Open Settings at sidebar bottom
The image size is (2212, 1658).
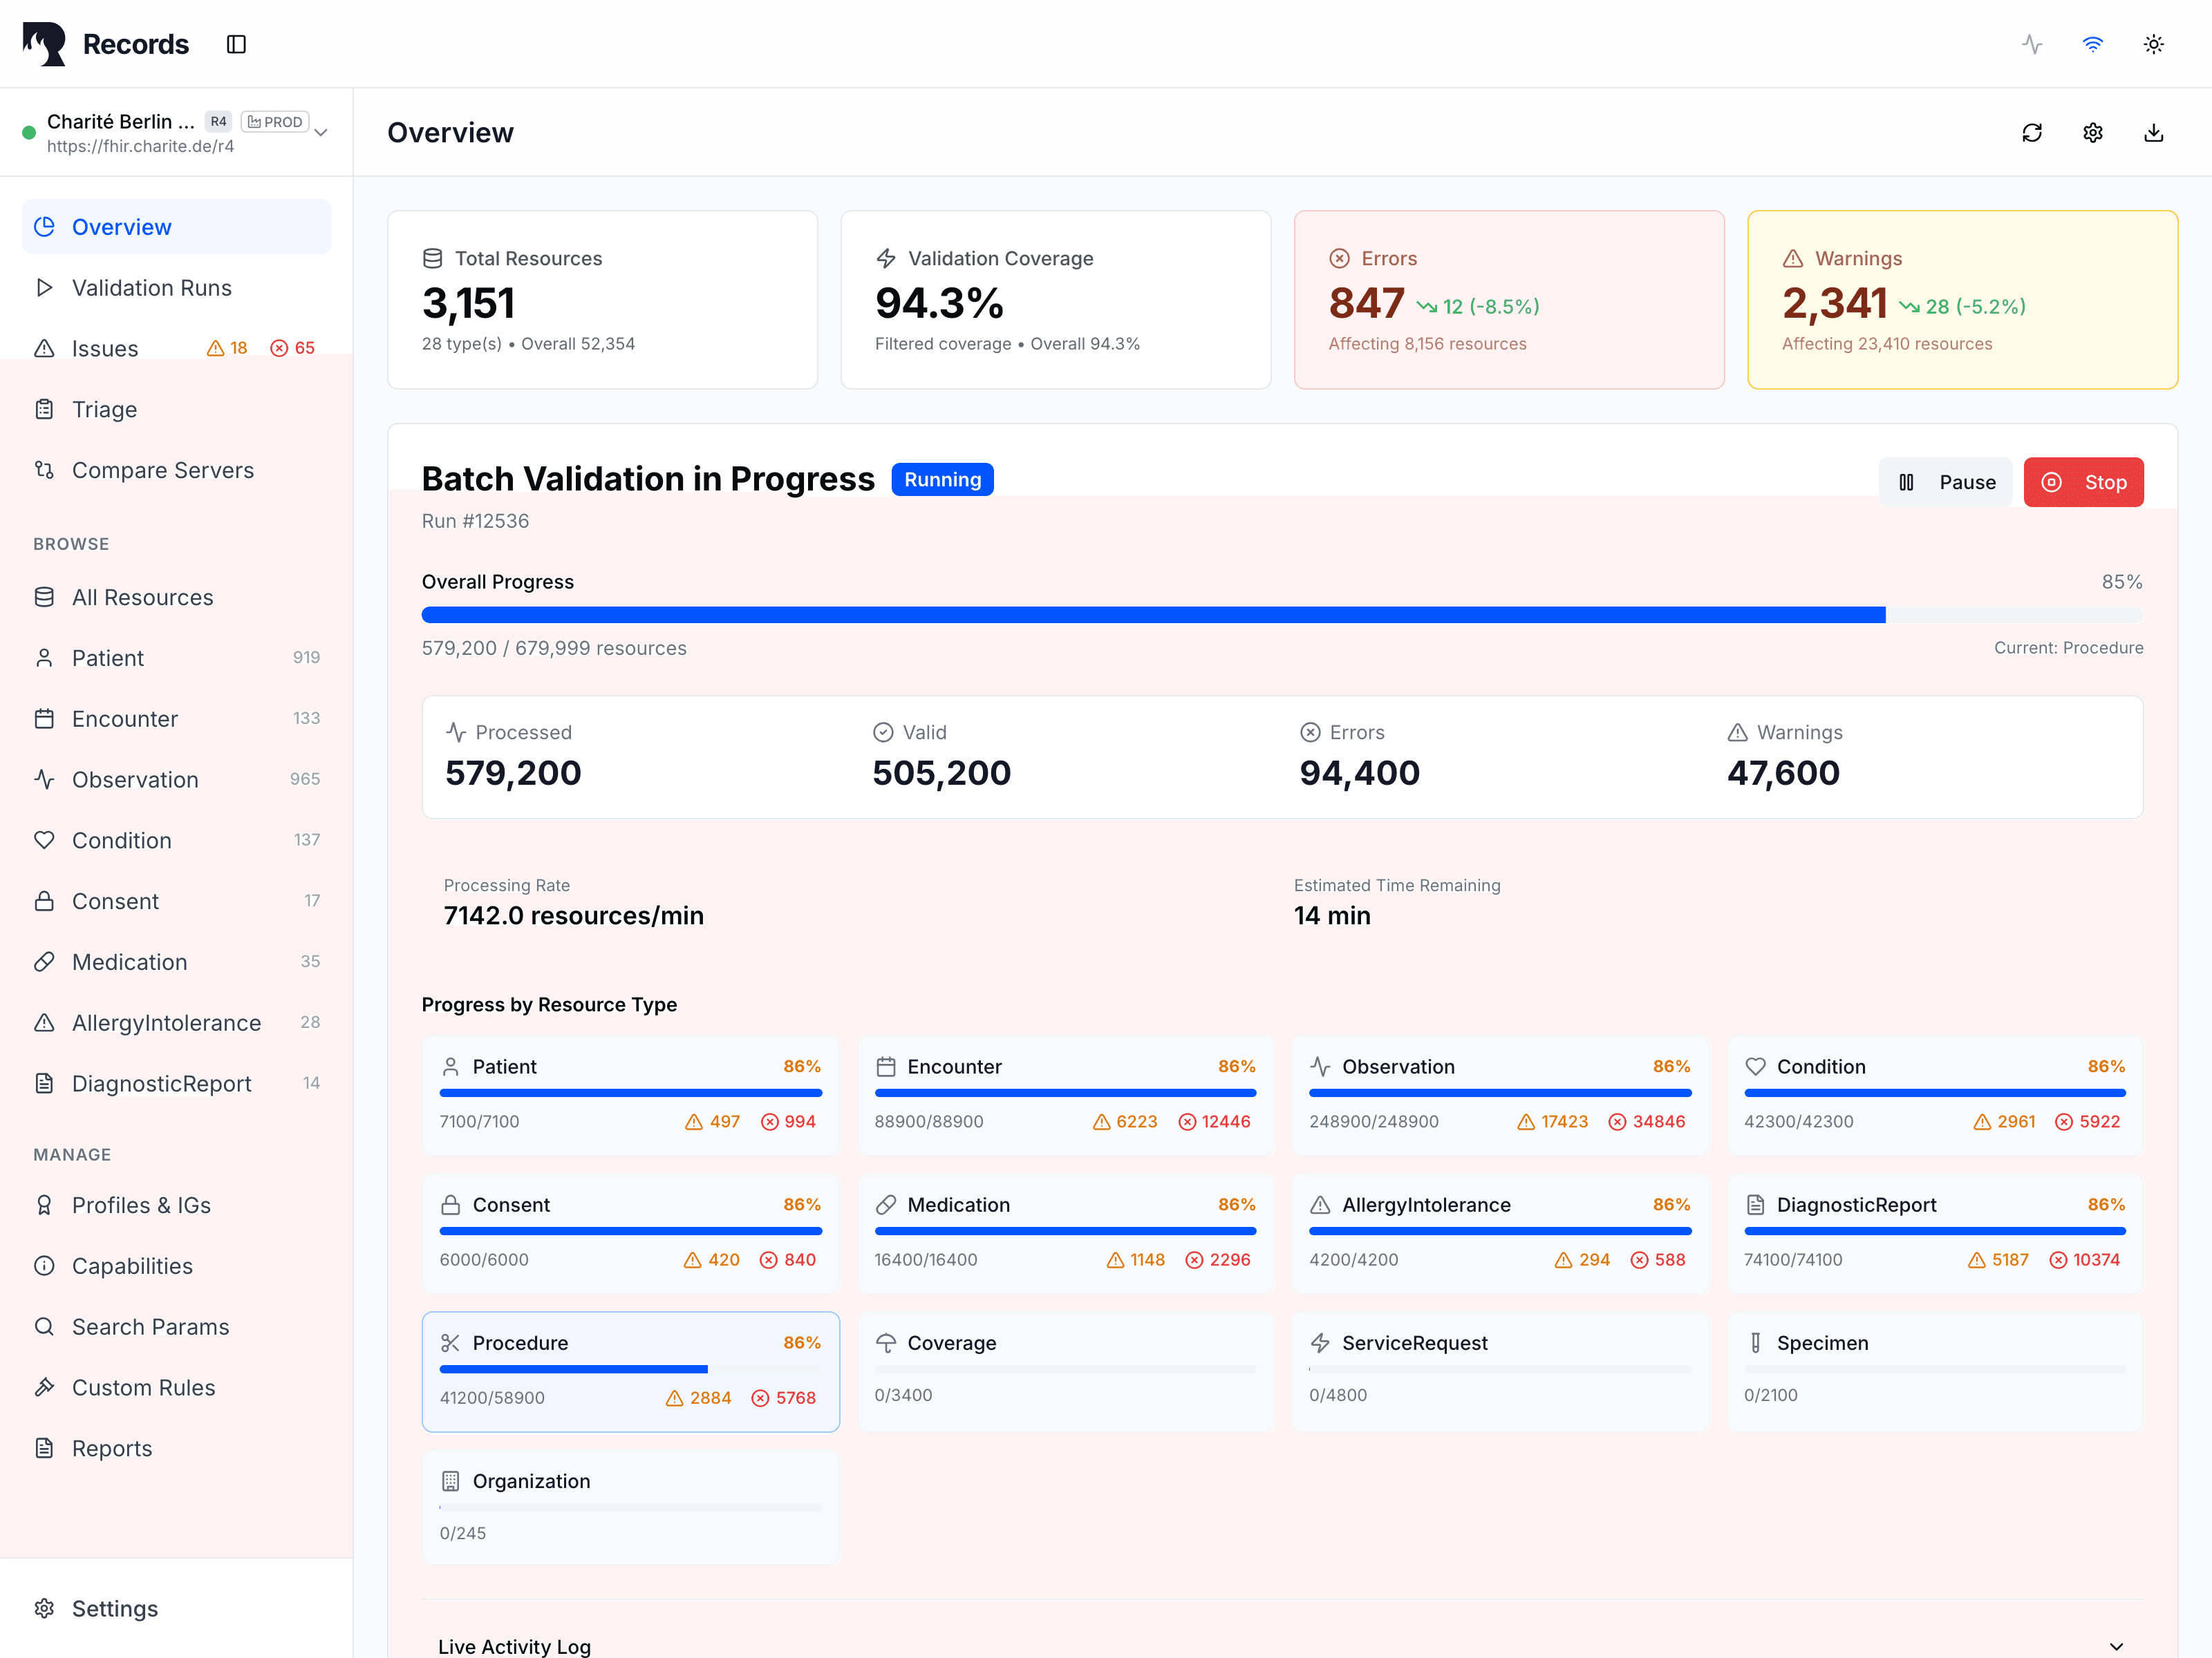click(x=114, y=1608)
